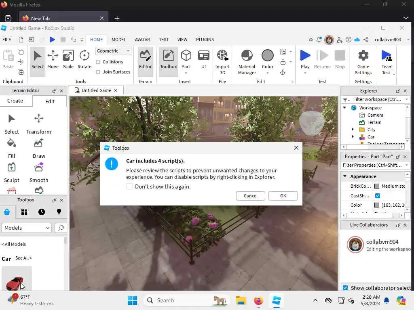This screenshot has height=310, width=414.
Task: Open Material Manager
Action: pos(247,62)
